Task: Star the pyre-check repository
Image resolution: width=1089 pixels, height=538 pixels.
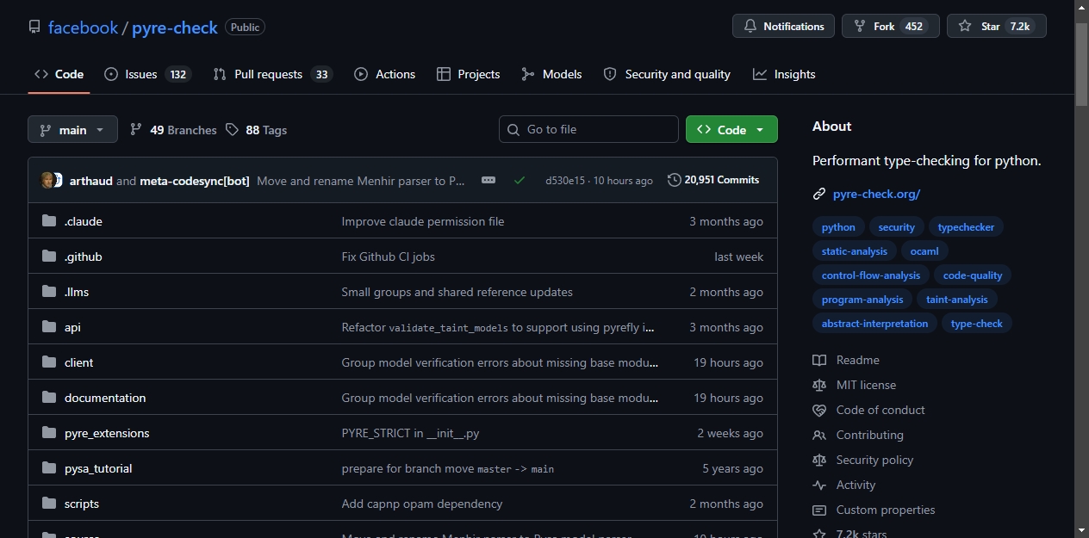Action: click(997, 26)
